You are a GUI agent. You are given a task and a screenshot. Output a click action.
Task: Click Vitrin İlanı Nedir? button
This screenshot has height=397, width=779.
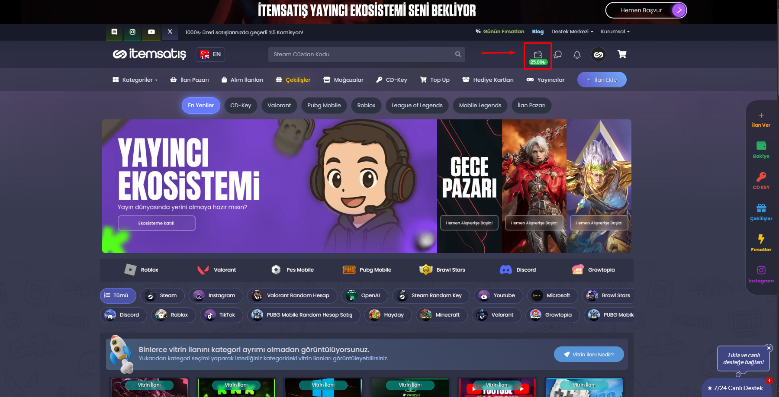click(589, 355)
